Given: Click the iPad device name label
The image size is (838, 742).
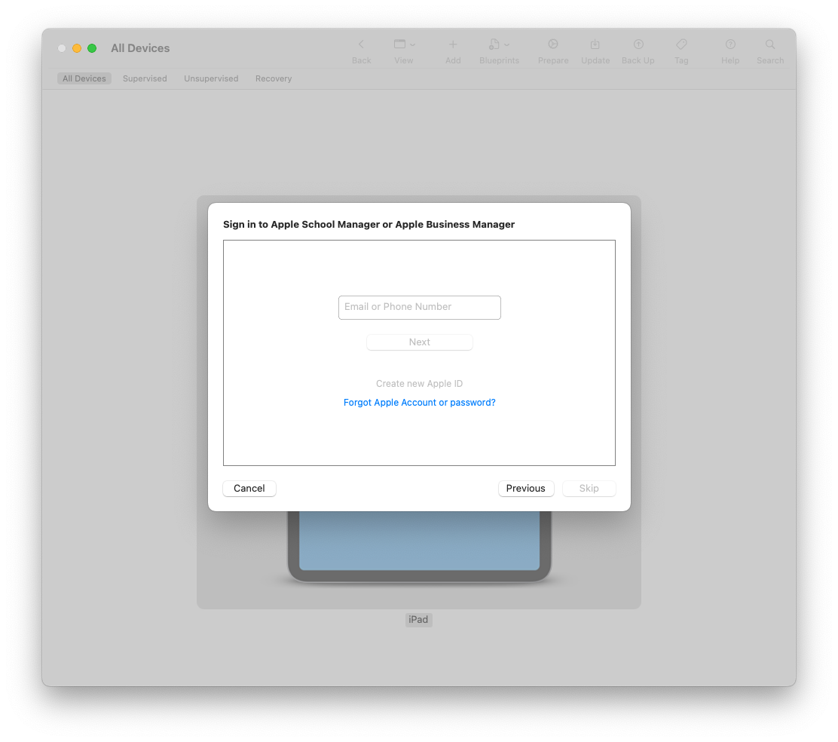Looking at the screenshot, I should coord(418,620).
